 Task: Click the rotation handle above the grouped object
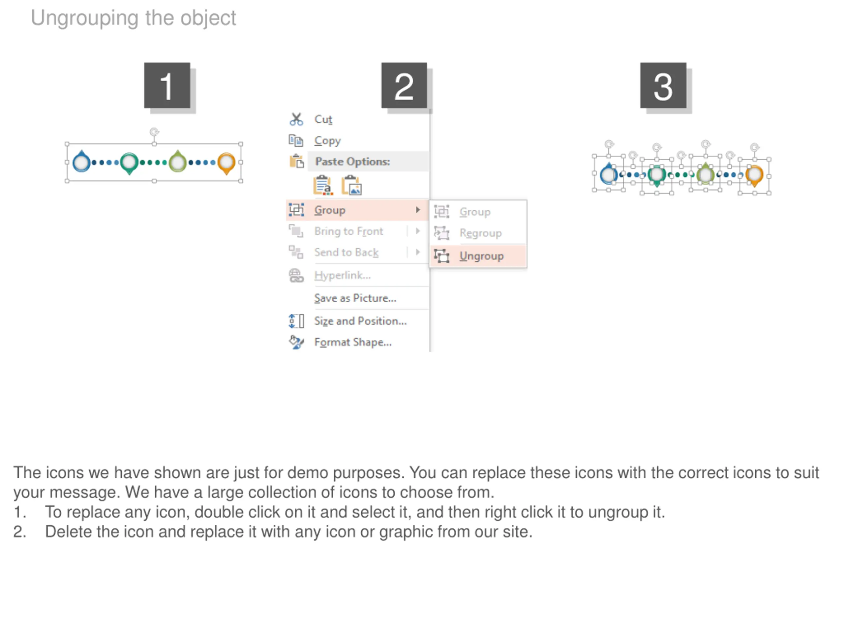click(154, 132)
